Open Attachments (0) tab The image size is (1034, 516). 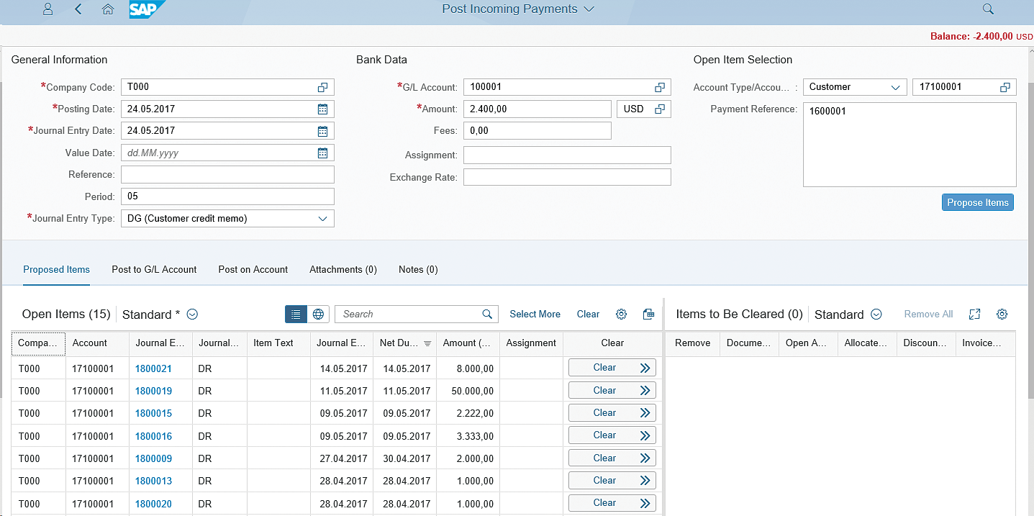click(x=343, y=269)
